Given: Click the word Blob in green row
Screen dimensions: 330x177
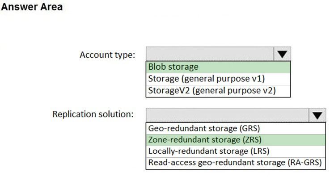Looking at the screenshot, I should (x=157, y=67).
